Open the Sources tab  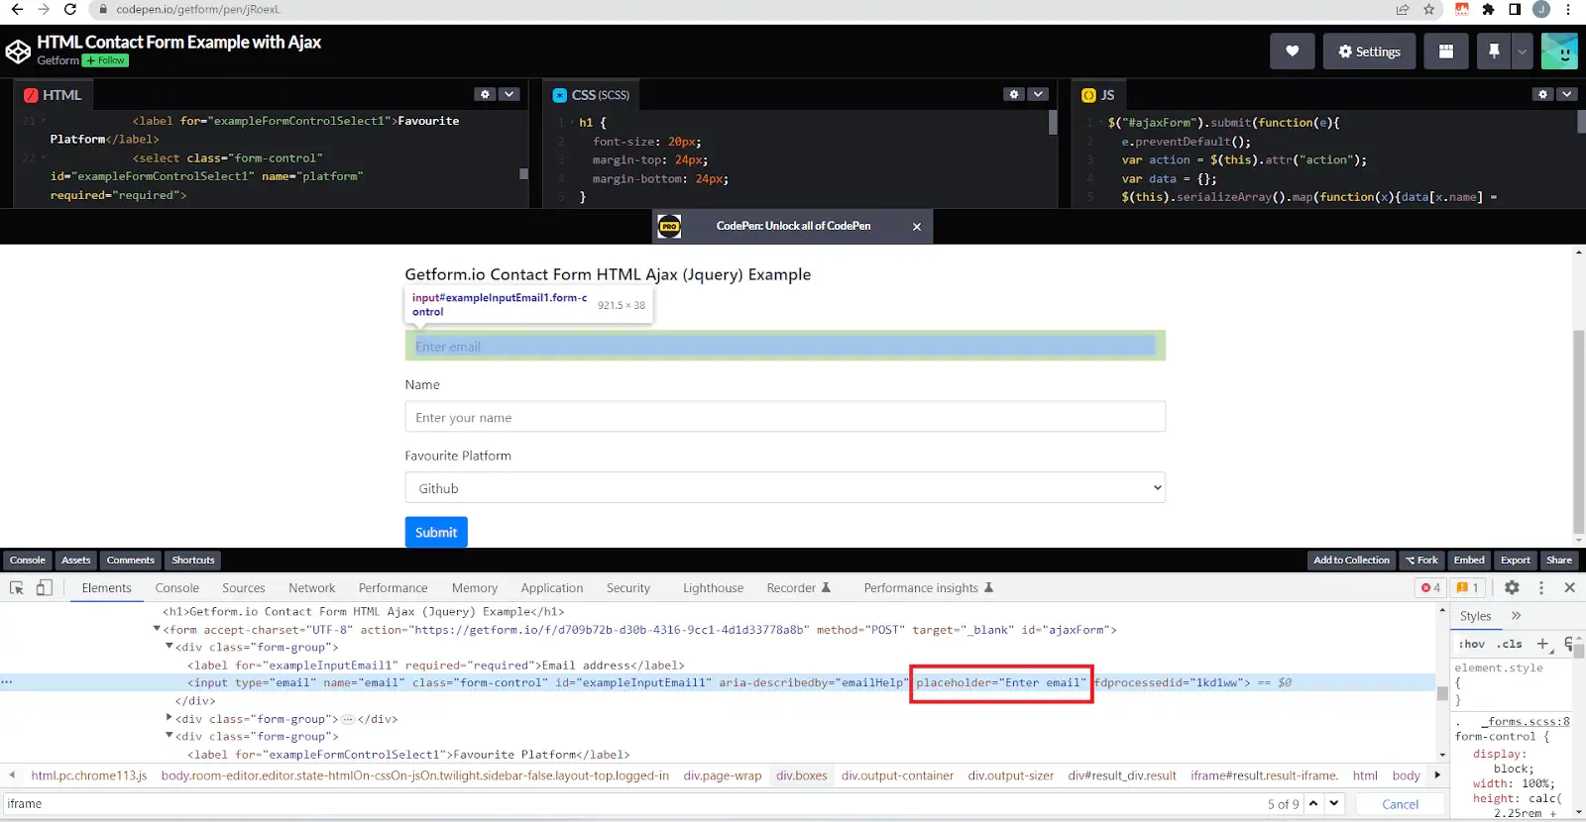click(244, 588)
